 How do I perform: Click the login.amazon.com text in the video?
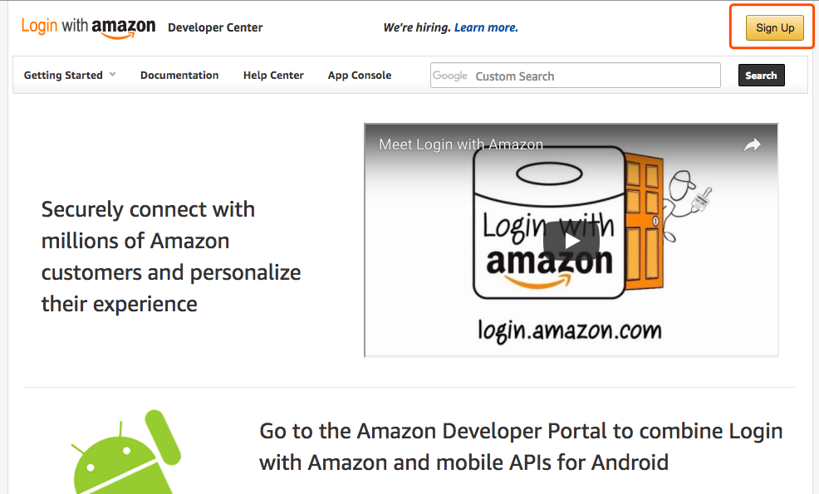[x=570, y=330]
